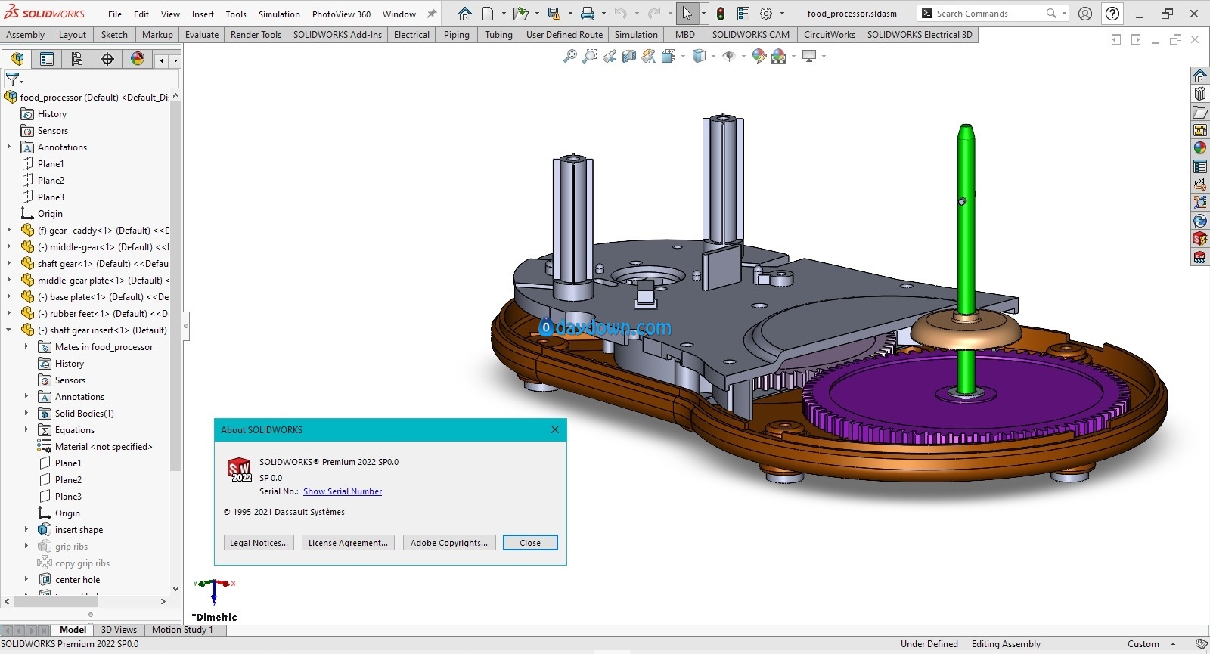Screen dimensions: 1210x654
Task: Expand the gear- caddy<1> component
Action: (9, 230)
